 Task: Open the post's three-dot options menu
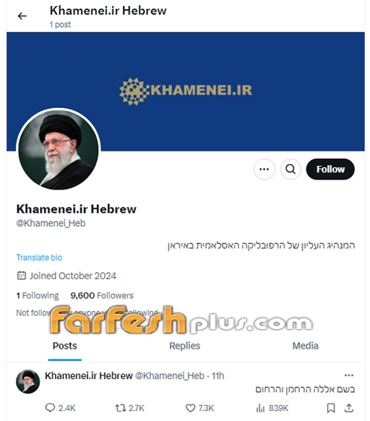click(x=349, y=375)
